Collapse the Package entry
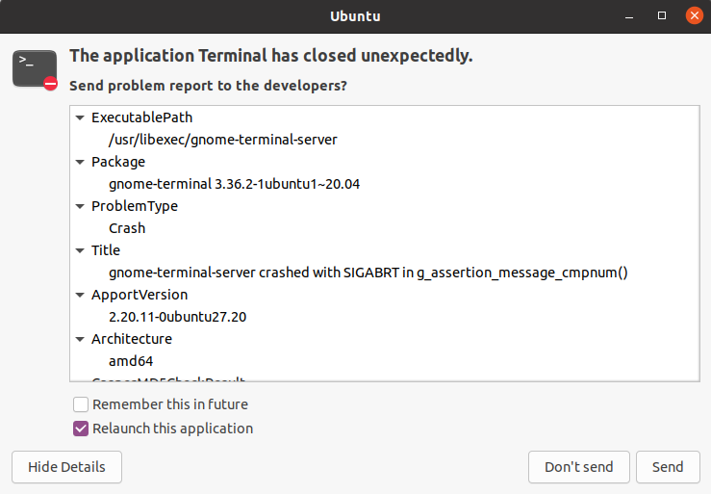The image size is (711, 494). click(x=81, y=162)
